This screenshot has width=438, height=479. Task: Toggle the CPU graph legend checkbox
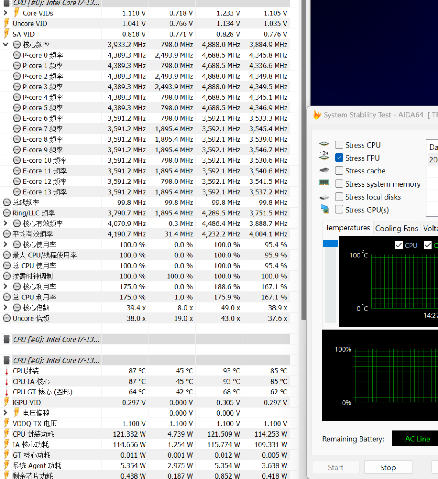[x=399, y=245]
